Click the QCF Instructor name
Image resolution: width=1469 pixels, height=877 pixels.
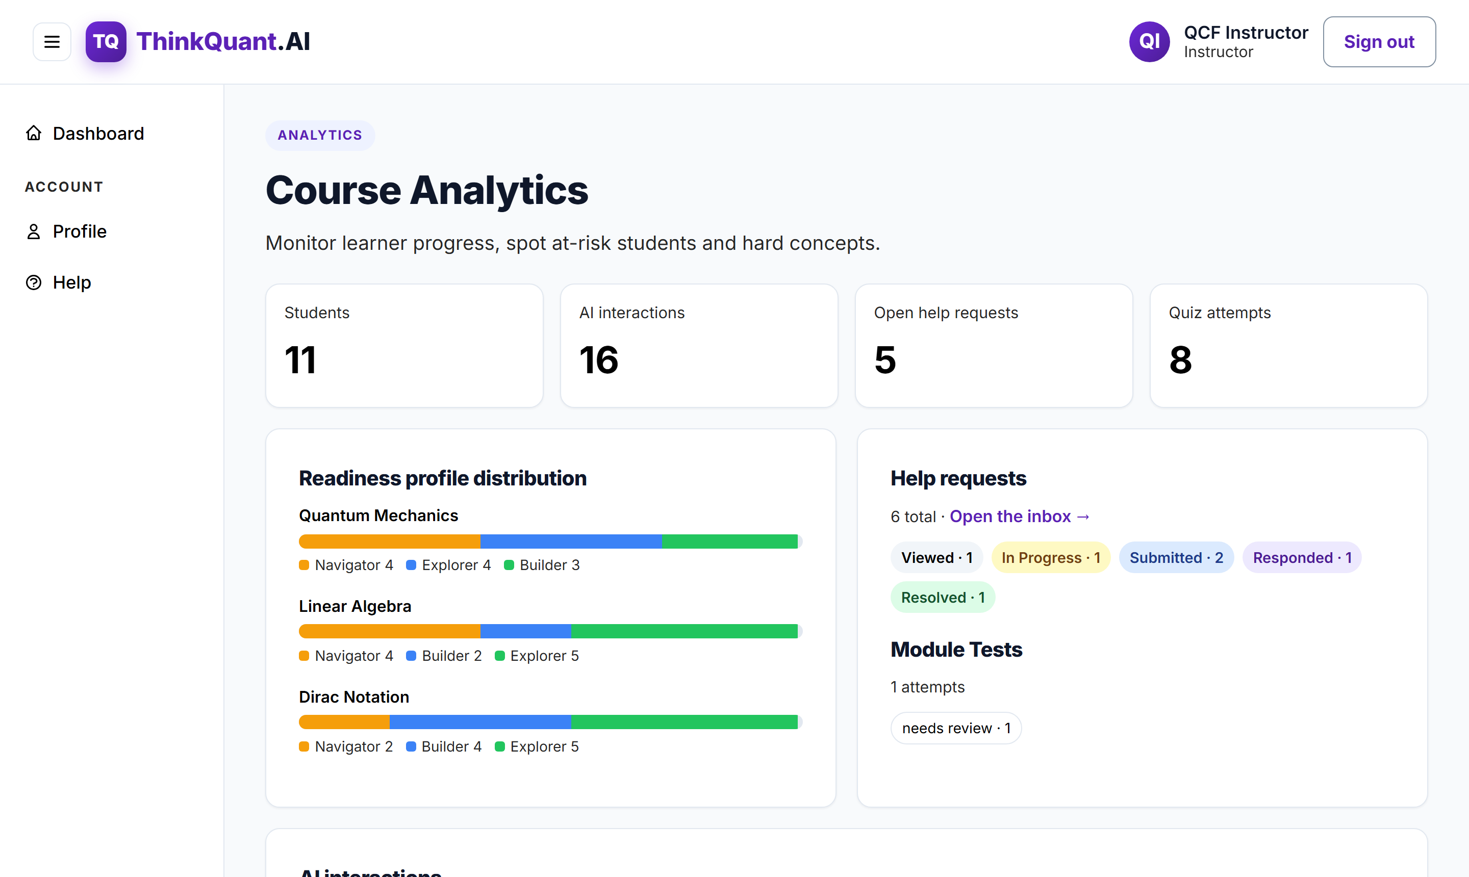pyautogui.click(x=1246, y=33)
